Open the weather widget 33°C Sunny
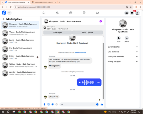This screenshot has height=114, width=143. (110, 112)
